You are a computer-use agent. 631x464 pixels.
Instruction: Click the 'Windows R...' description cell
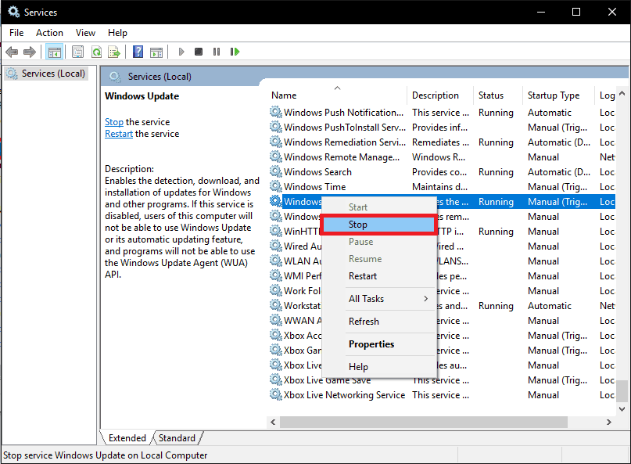[x=438, y=157]
